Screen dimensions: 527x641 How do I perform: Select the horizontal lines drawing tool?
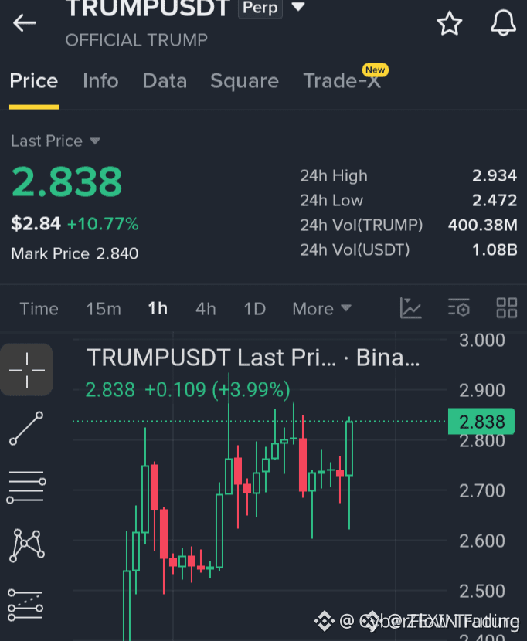pos(26,487)
